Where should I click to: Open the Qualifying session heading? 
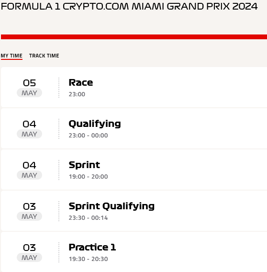95,124
